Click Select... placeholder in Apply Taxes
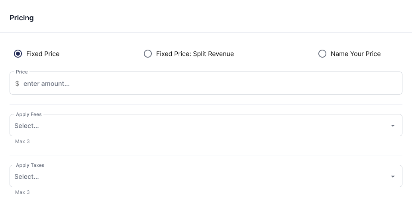The width and height of the screenshot is (412, 209). coord(27,176)
